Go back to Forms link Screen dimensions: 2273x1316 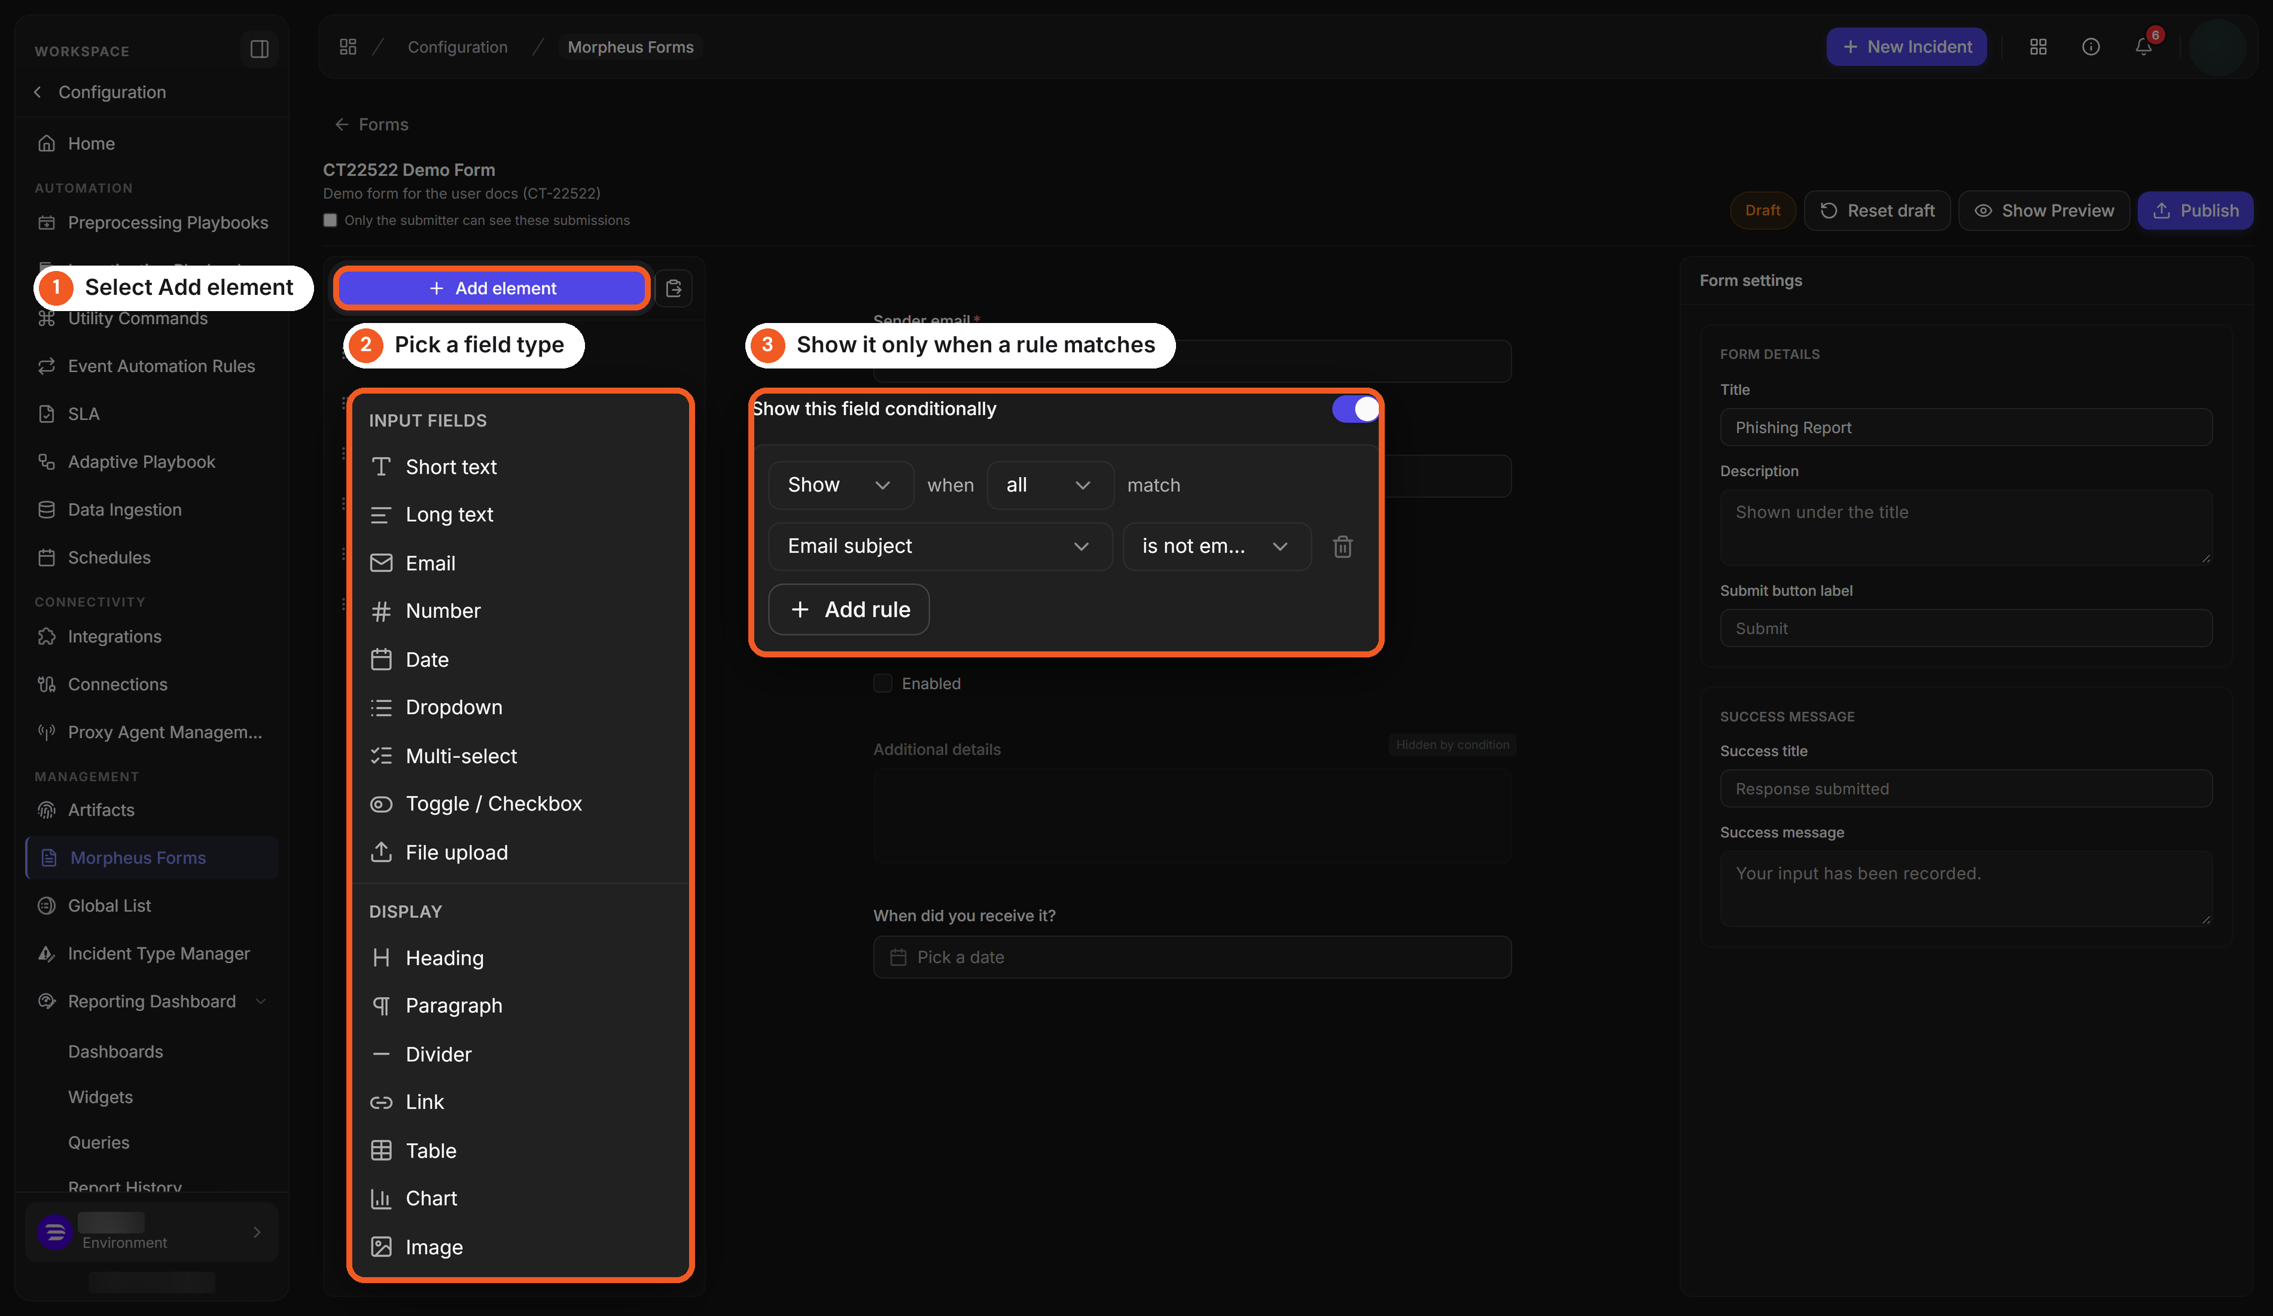click(371, 124)
